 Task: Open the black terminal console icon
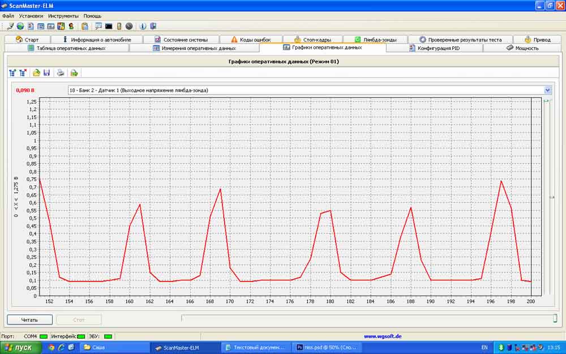109,26
